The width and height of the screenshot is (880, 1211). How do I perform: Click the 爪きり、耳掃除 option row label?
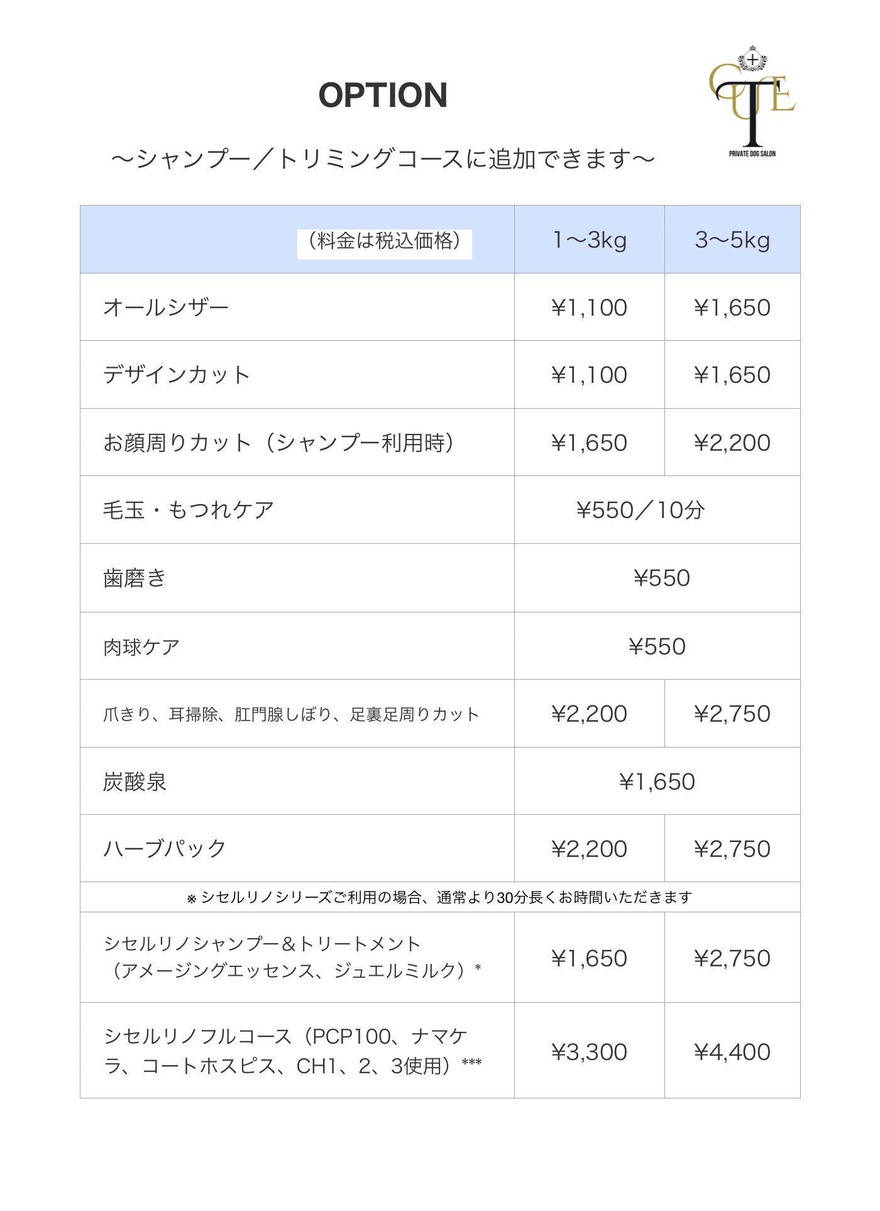pos(291,714)
